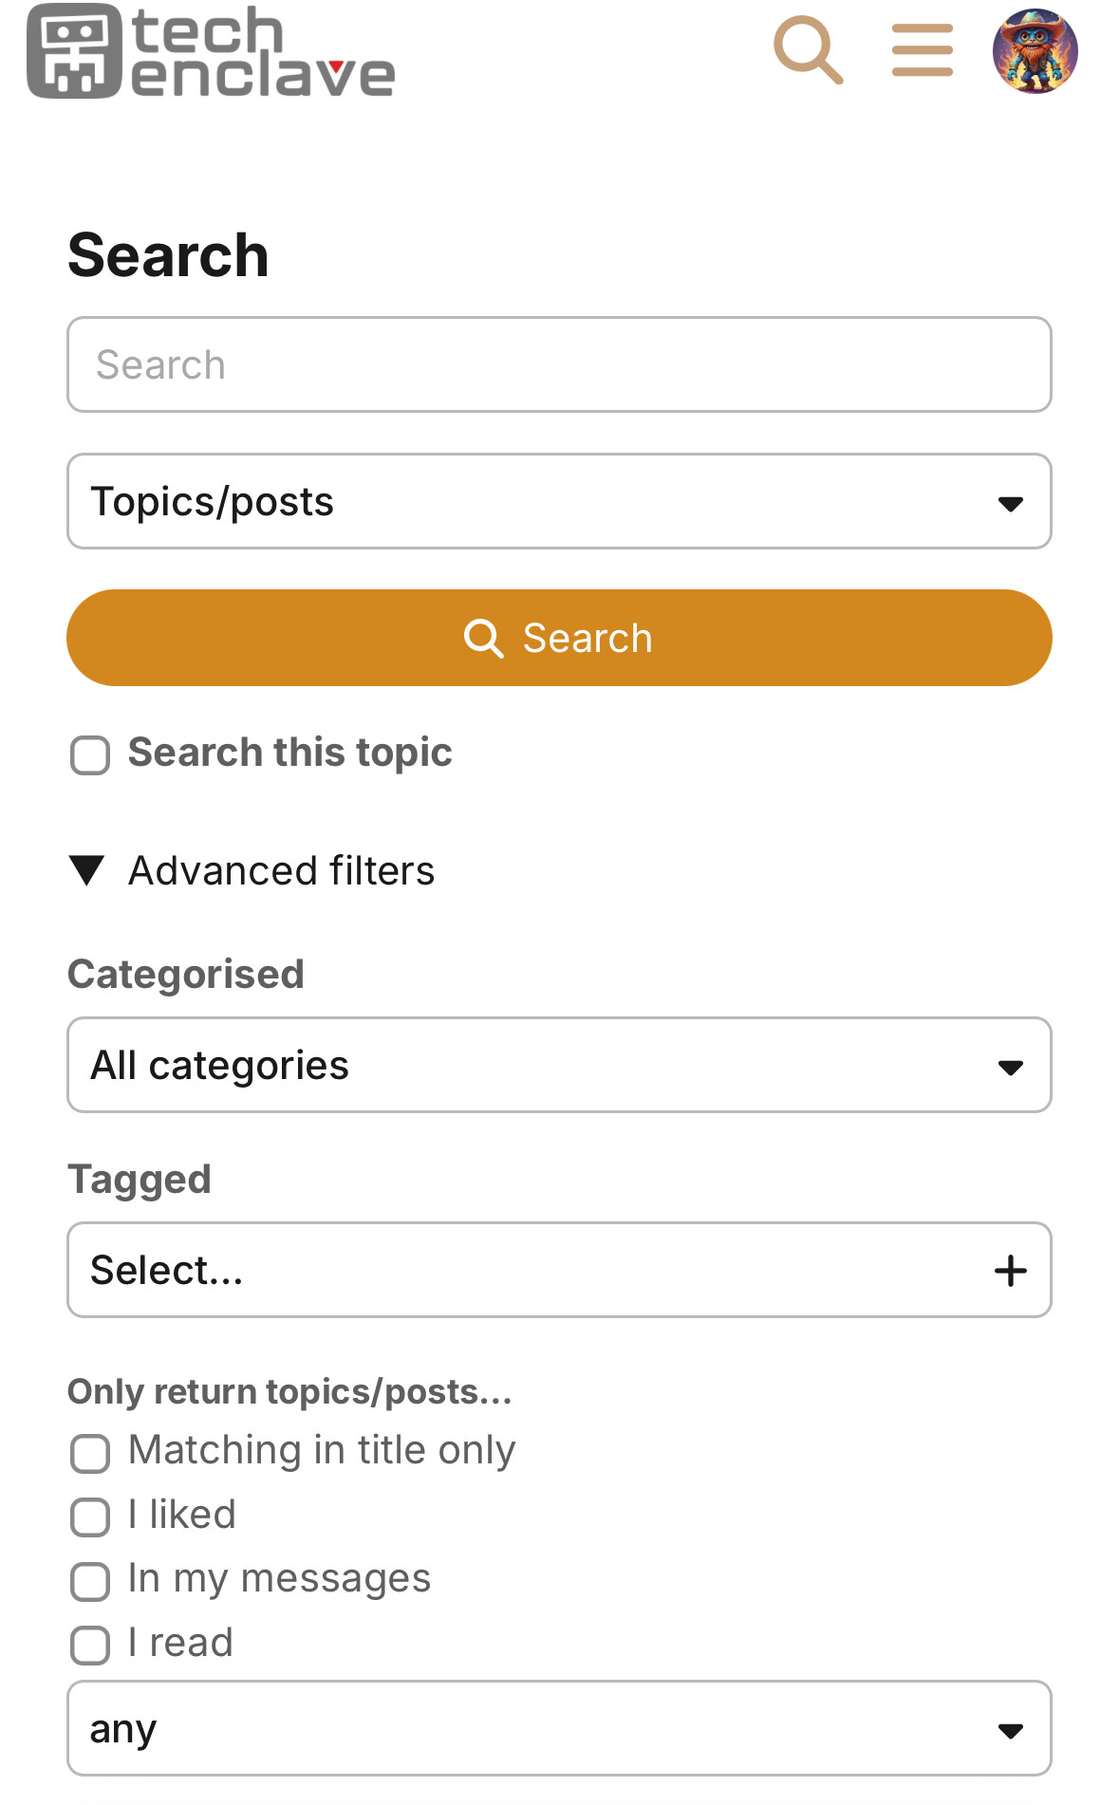Open the hamburger menu icon

coord(923,50)
